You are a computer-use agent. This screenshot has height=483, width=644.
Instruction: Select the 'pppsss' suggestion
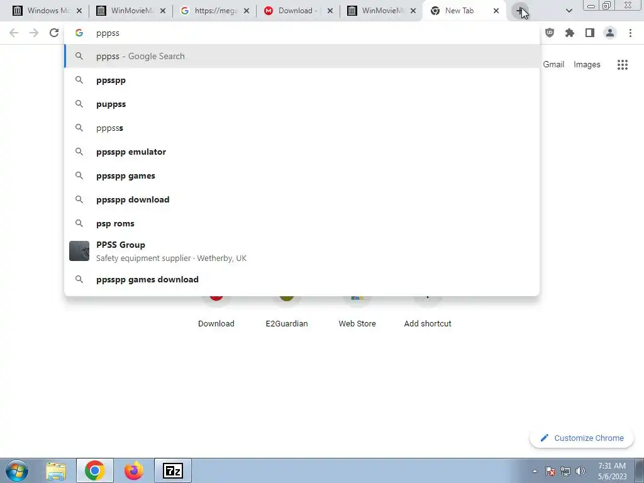[302, 128]
